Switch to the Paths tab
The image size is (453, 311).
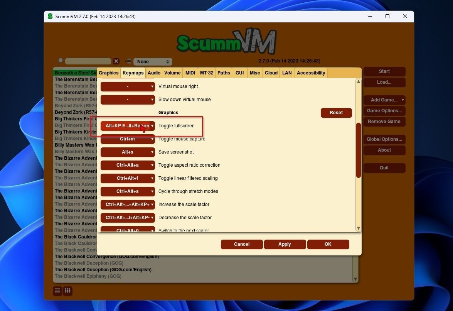224,73
